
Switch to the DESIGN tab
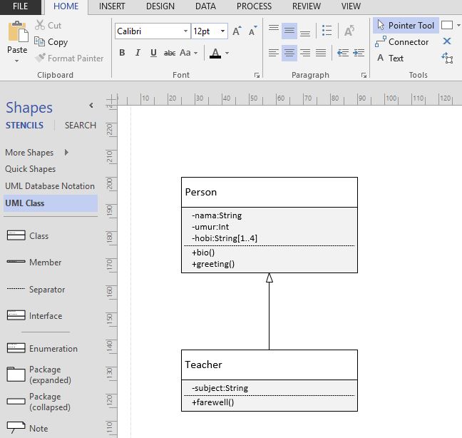click(160, 6)
